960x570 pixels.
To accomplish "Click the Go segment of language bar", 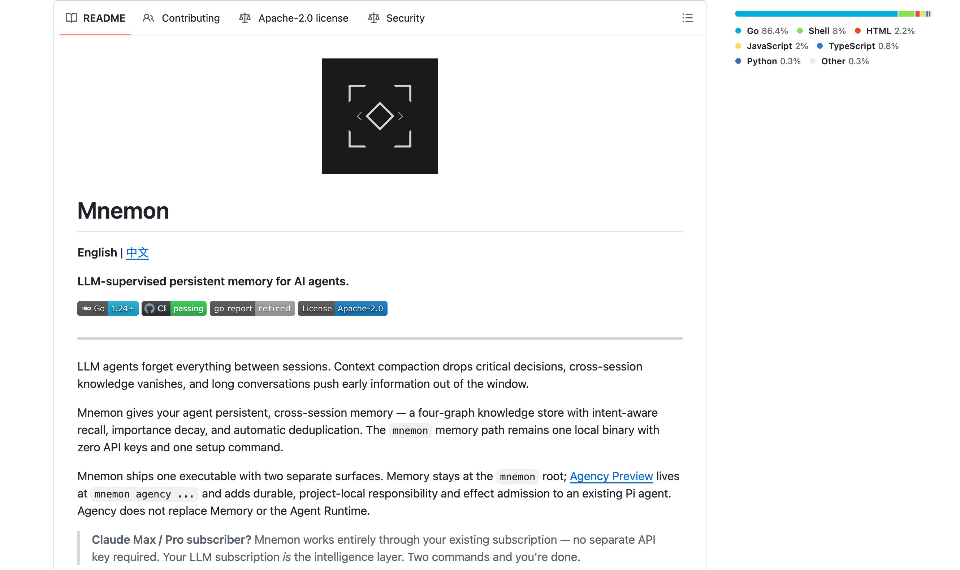I will coord(816,14).
